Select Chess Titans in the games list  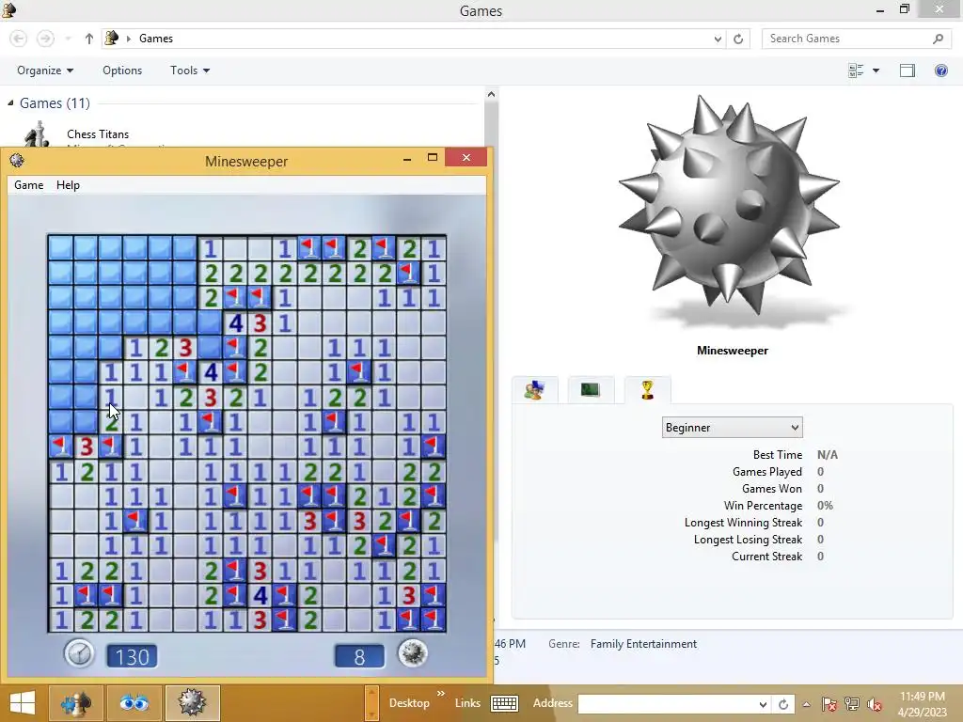coord(98,133)
